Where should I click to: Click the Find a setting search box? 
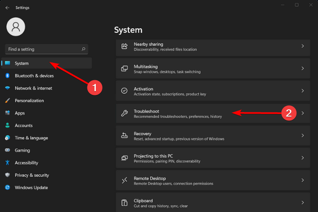click(42, 49)
